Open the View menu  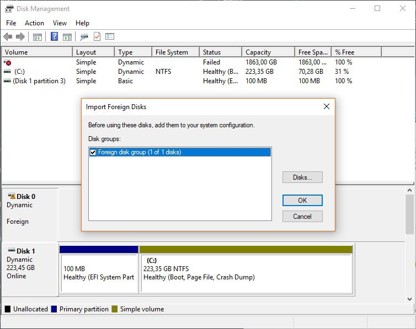60,23
